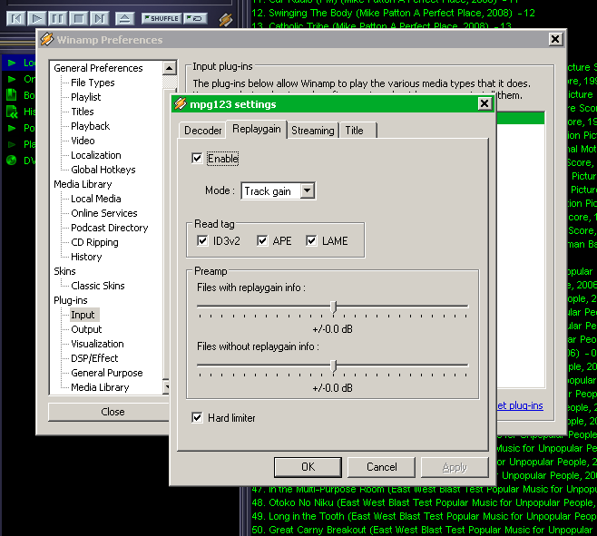Viewport: 597px width, 536px height.
Task: Click playlist entry 49 Long in the Tooth
Action: (x=424, y=516)
